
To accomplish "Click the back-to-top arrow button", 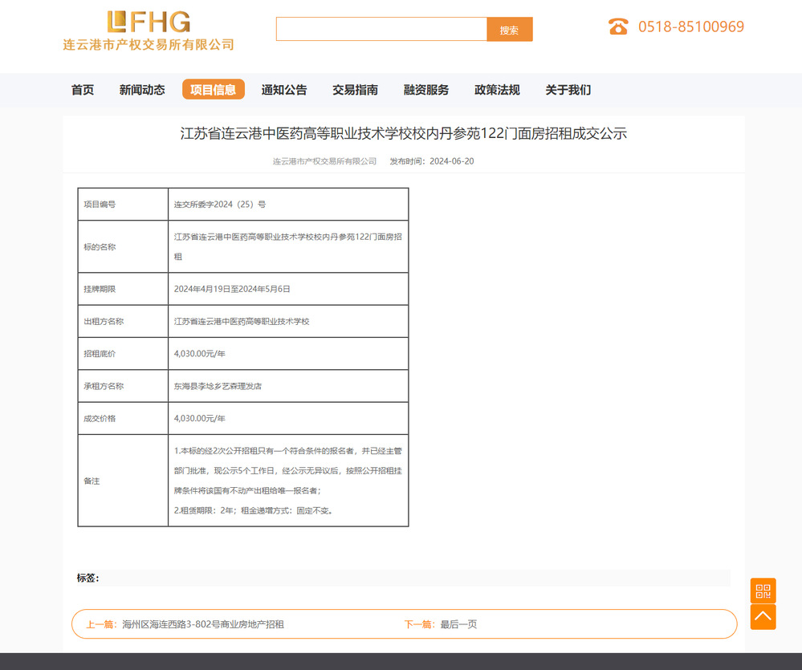I will (763, 617).
